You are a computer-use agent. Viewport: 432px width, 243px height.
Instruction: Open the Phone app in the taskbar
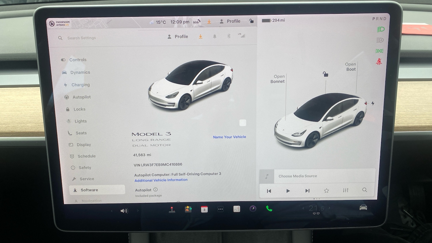point(269,209)
